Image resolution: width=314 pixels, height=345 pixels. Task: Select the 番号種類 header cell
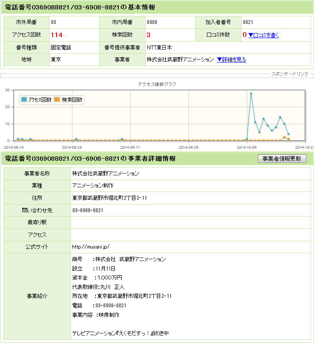coord(27,48)
